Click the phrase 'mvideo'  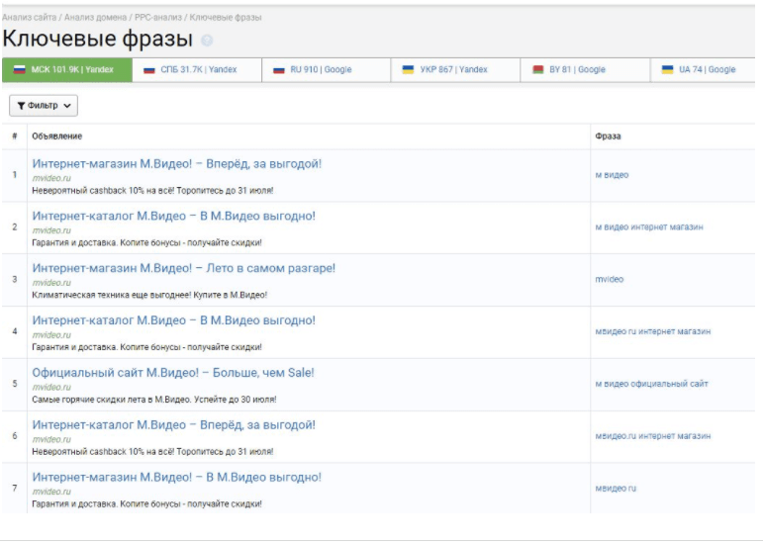(610, 280)
